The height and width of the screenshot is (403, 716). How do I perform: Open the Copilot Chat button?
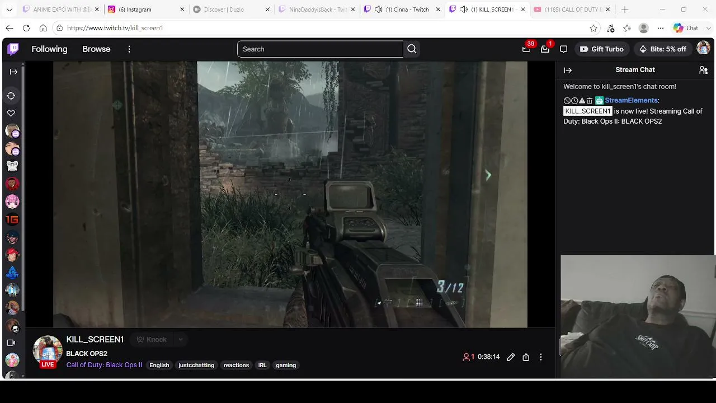click(686, 28)
